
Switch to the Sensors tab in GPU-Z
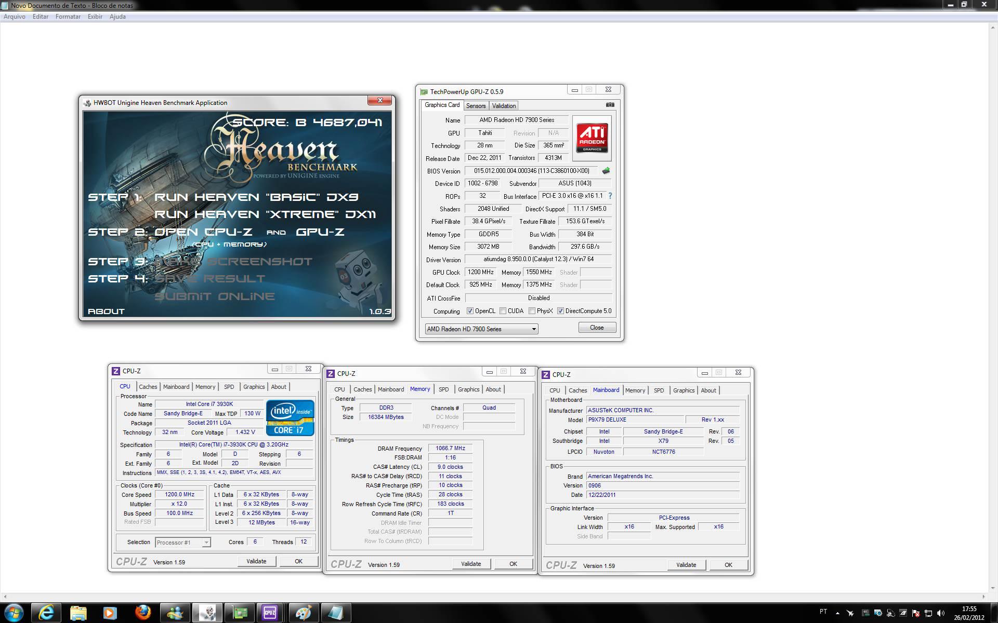(x=476, y=106)
